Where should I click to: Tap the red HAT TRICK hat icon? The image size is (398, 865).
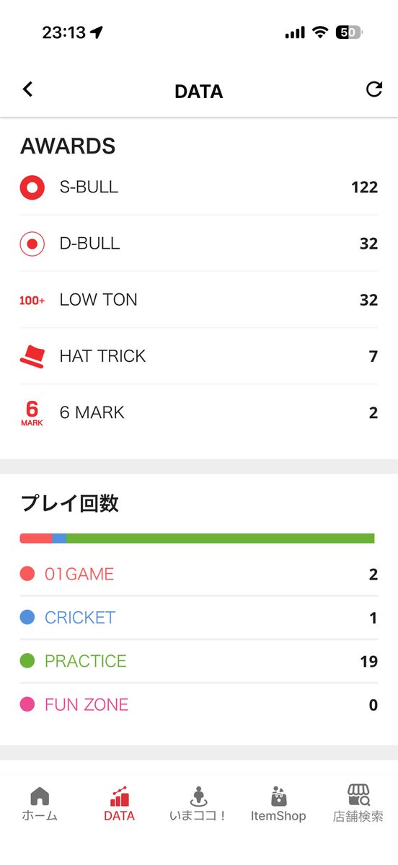point(32,356)
